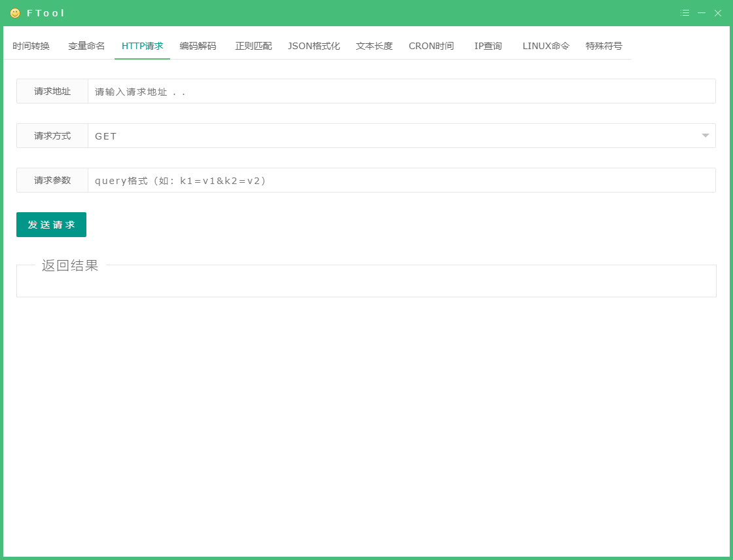The image size is (733, 560).
Task: Click the 返回结果 result area
Action: pyautogui.click(x=366, y=280)
